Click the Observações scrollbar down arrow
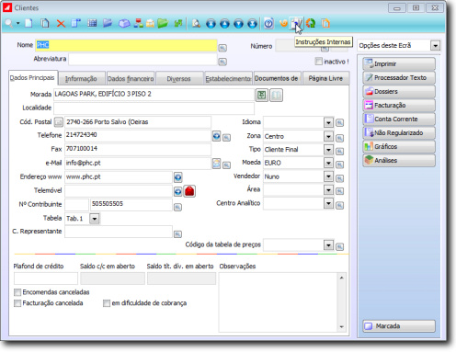The height and width of the screenshot is (352, 456). pos(341,327)
